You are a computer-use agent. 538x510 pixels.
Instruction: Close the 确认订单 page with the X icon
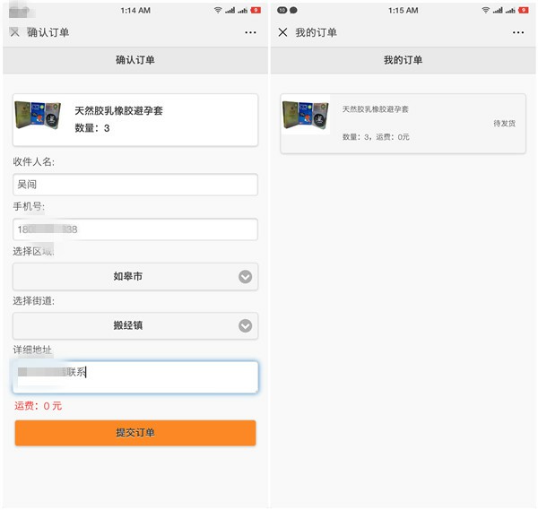(14, 32)
